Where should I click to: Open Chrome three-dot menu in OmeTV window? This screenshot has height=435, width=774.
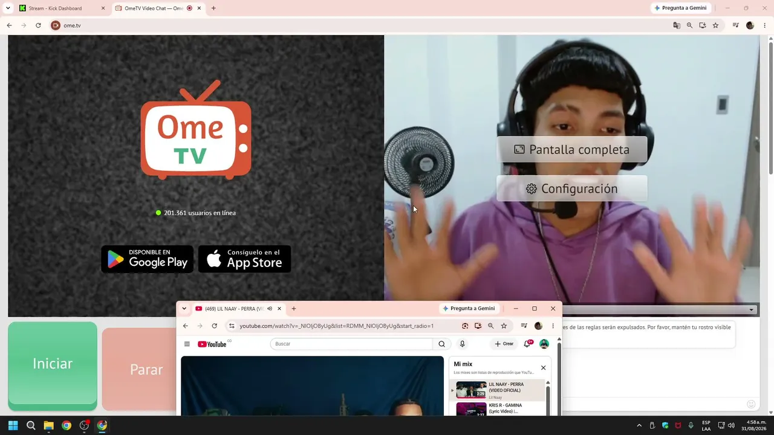pyautogui.click(x=765, y=25)
